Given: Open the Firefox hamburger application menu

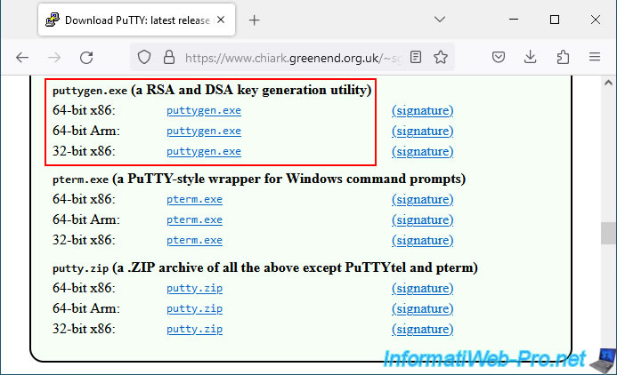Looking at the screenshot, I should (x=594, y=57).
